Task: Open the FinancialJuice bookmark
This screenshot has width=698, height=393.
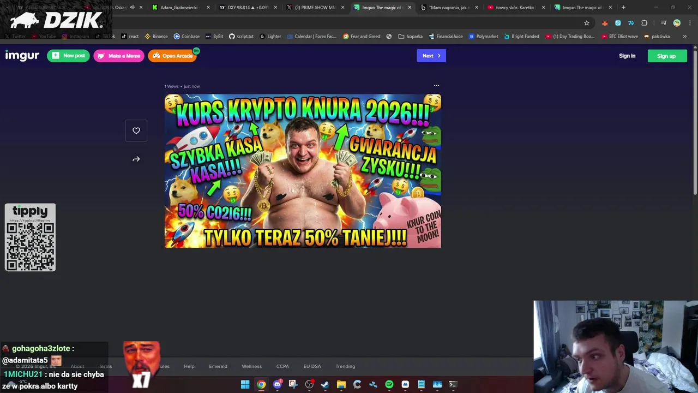Action: pyautogui.click(x=446, y=37)
